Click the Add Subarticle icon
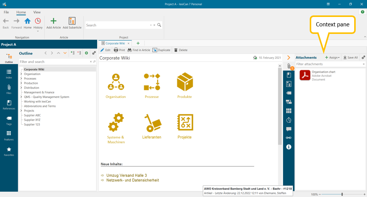This screenshot has height=197, width=367. [72, 21]
